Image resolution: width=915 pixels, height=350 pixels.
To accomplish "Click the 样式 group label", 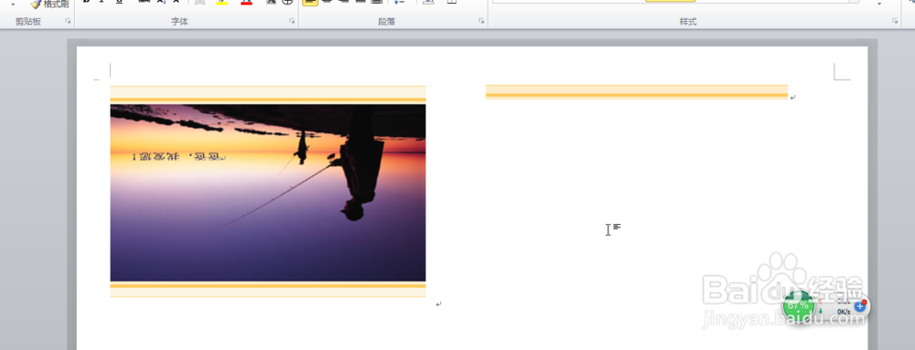I will pos(688,22).
